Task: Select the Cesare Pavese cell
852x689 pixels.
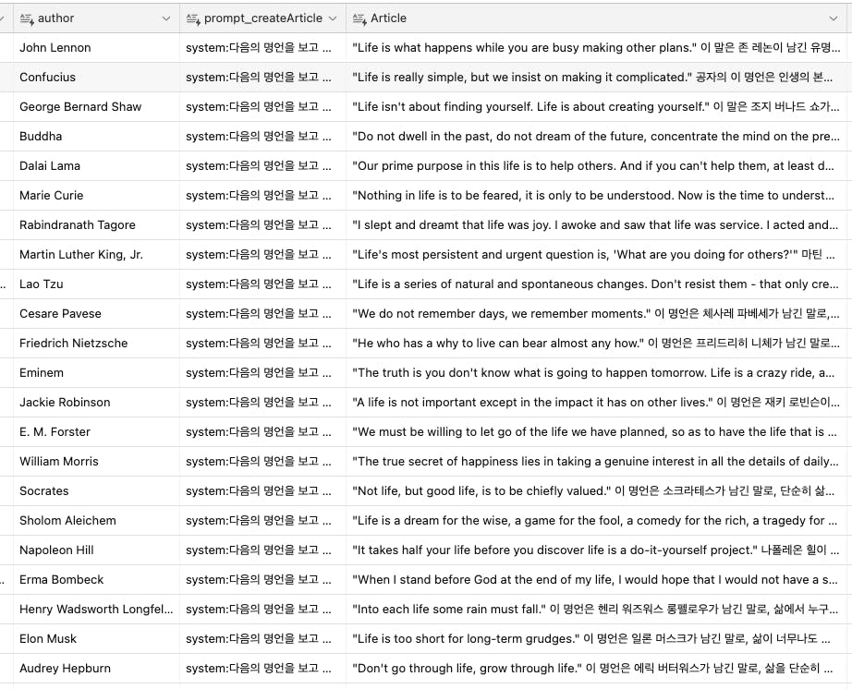Action: (96, 314)
